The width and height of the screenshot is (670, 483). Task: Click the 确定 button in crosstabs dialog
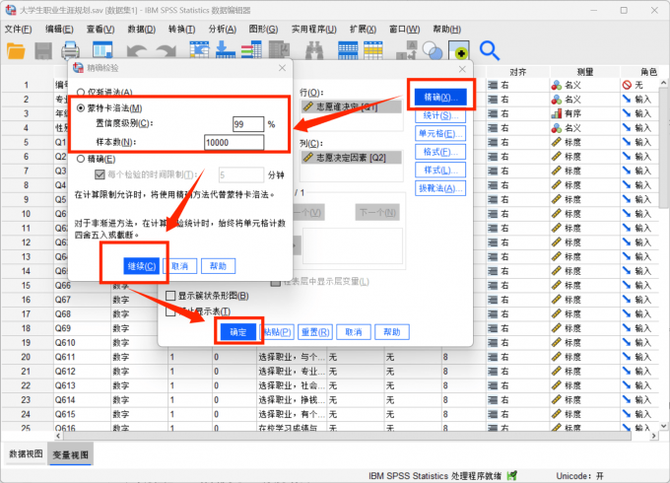[x=238, y=332]
